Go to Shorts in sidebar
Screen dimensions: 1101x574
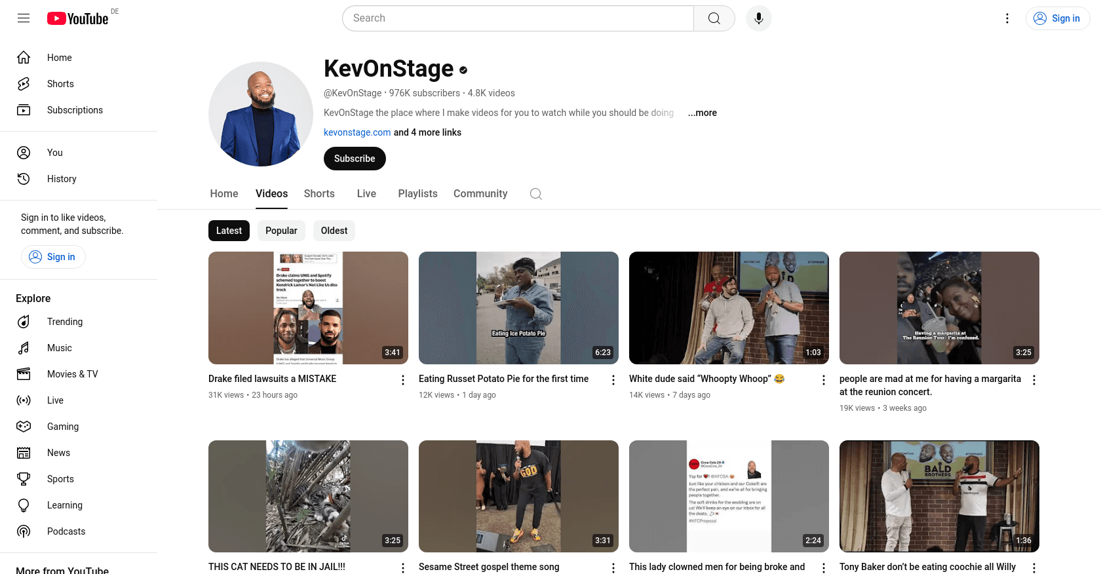pos(60,84)
